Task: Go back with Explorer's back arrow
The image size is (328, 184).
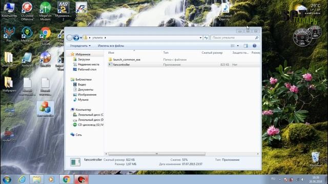Action: pyautogui.click(x=70, y=38)
